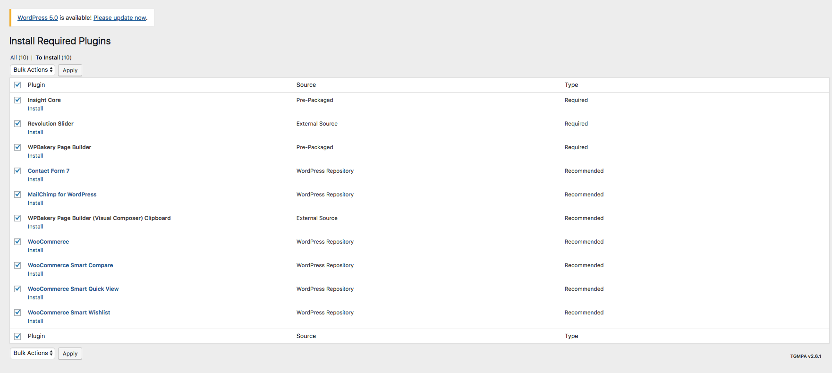Uncheck the Insight Core checkbox
832x373 pixels.
pos(17,100)
